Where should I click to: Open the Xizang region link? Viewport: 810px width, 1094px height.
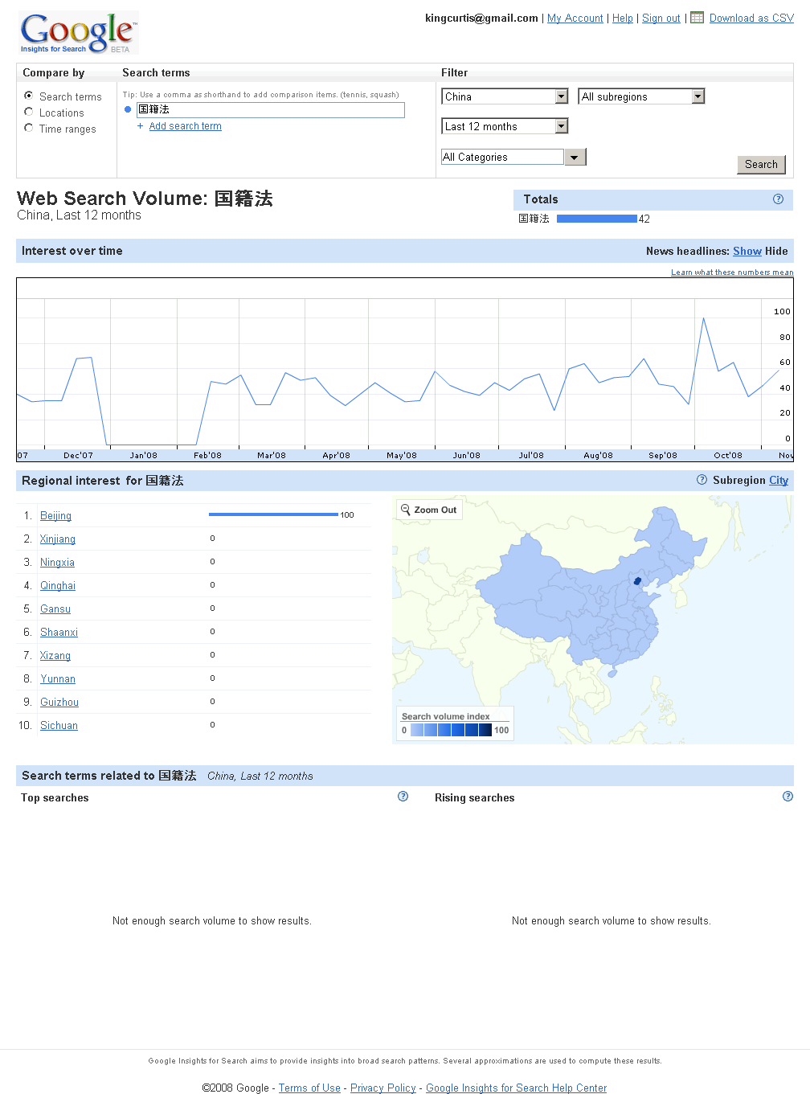point(55,656)
